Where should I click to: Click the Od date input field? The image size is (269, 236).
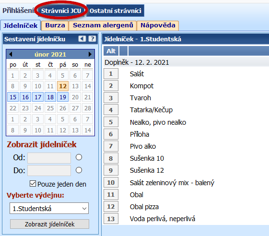tap(49, 158)
